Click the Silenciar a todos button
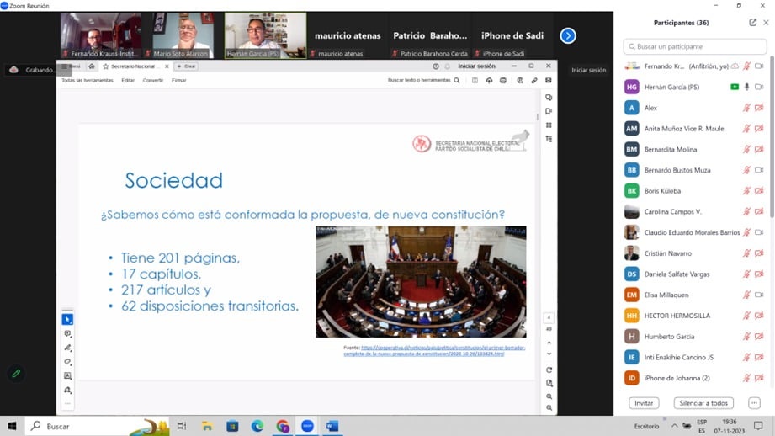 [x=703, y=403]
